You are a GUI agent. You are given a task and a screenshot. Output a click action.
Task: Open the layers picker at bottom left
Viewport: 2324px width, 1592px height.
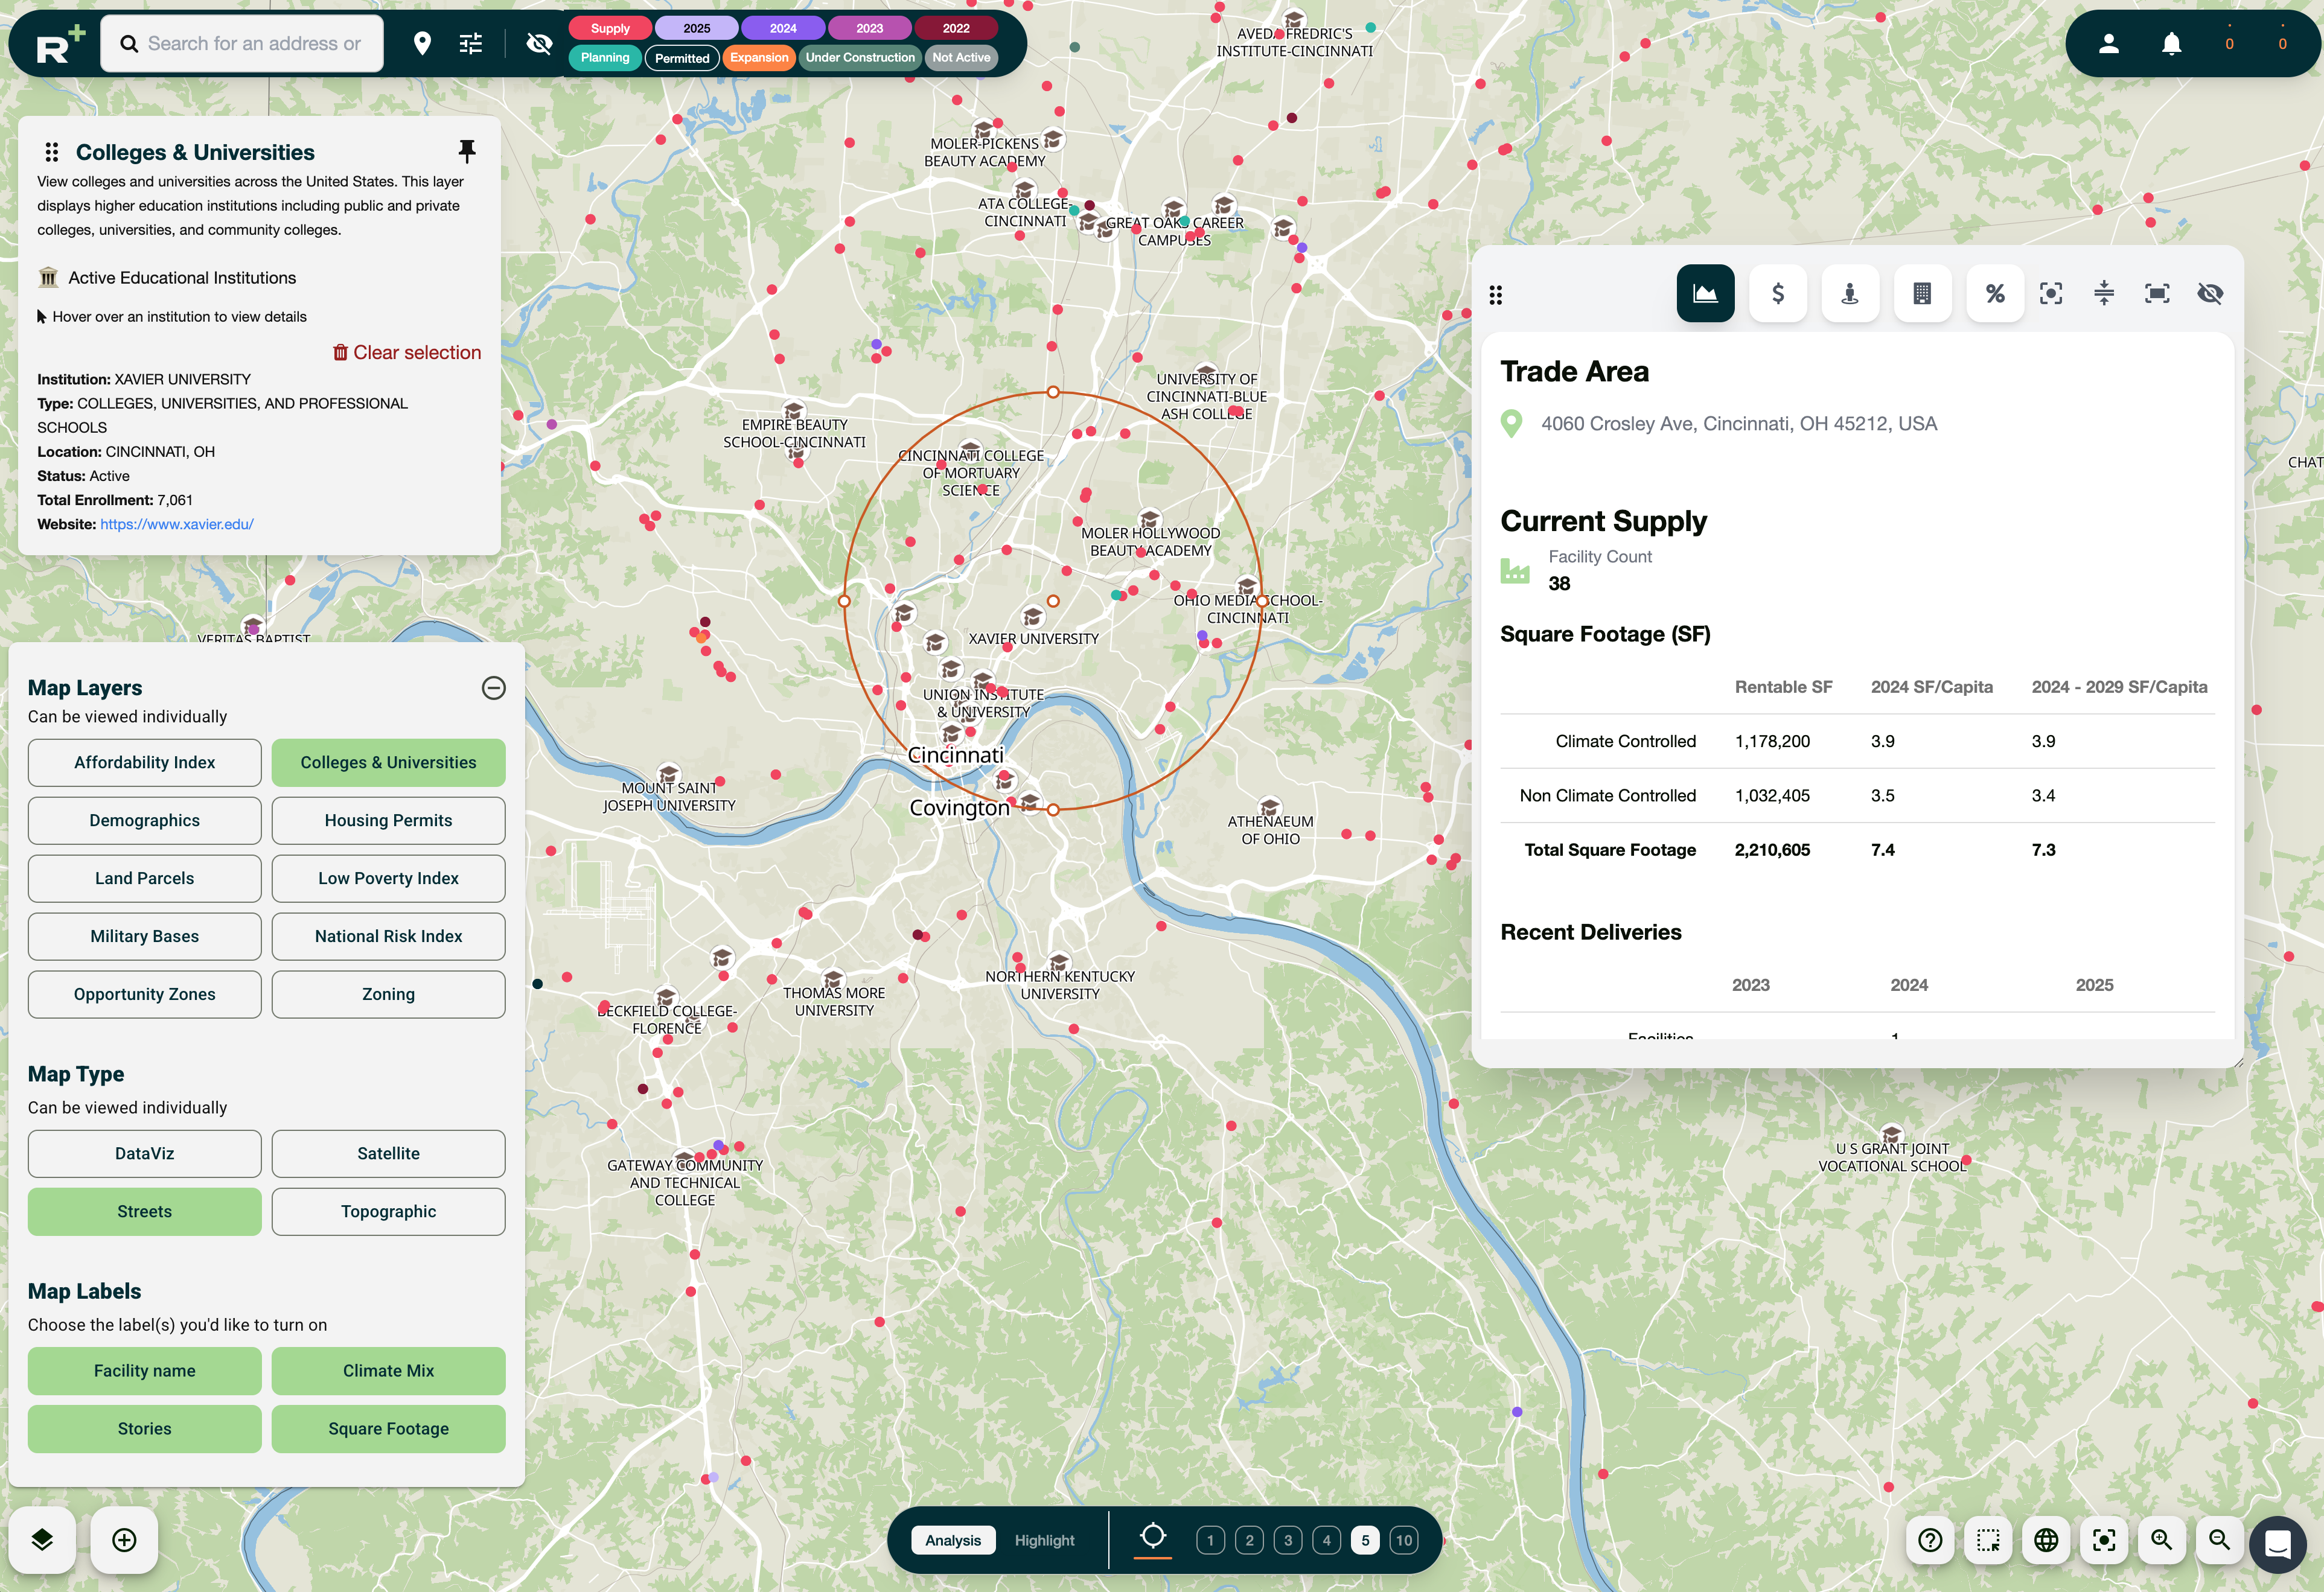[42, 1540]
